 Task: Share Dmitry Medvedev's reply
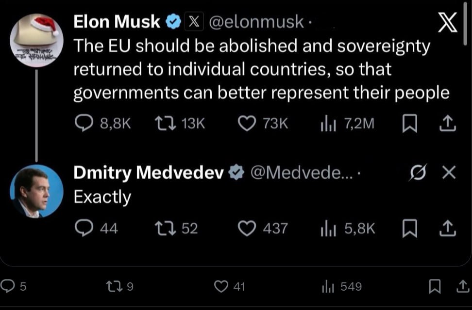[447, 228]
